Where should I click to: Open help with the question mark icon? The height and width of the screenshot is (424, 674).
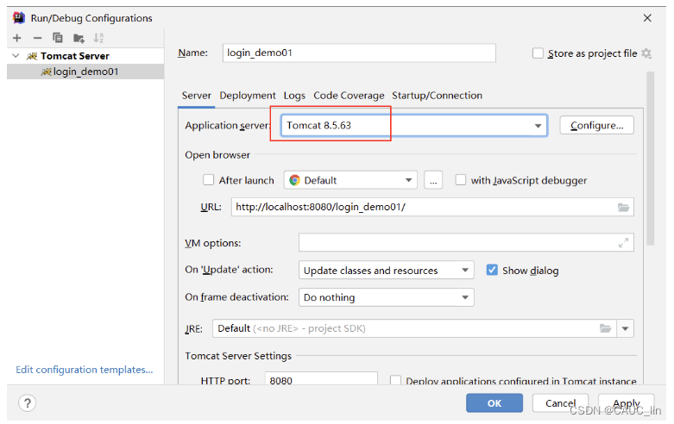27,403
